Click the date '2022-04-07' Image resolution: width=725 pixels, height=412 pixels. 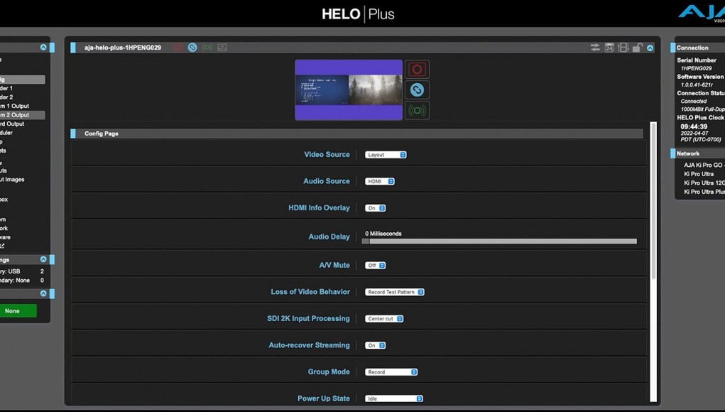tap(694, 133)
